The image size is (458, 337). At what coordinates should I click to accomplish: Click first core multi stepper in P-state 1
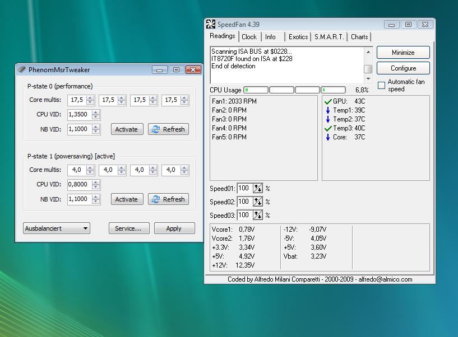pyautogui.click(x=90, y=170)
